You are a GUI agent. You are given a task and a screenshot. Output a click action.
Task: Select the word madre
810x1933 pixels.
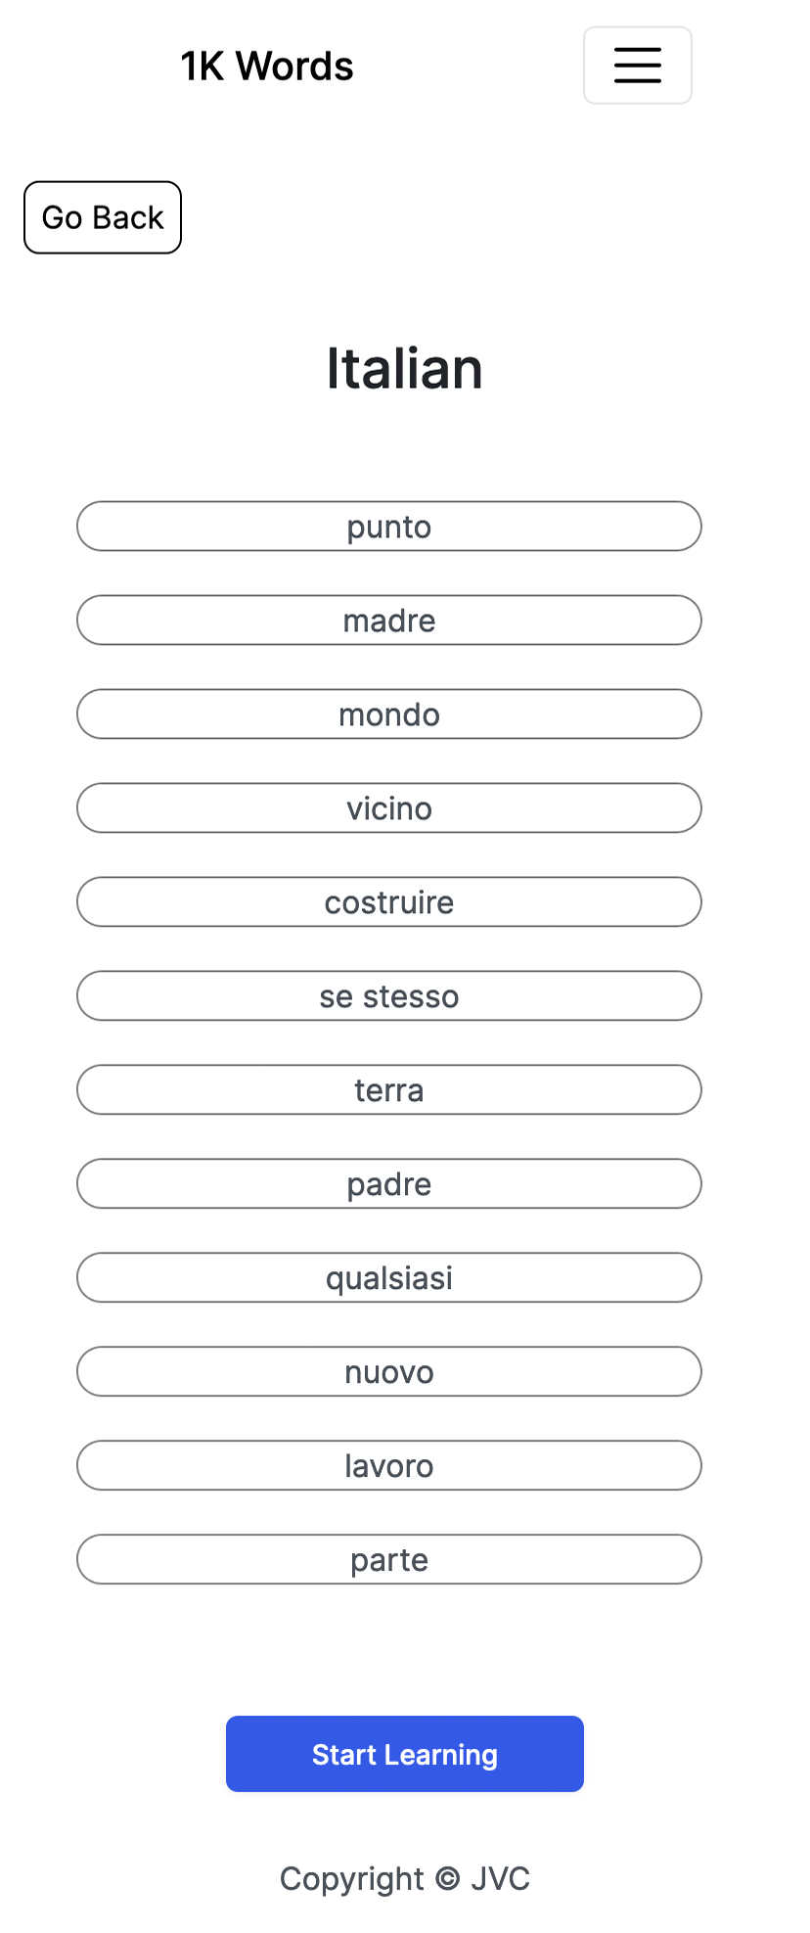[x=388, y=620]
